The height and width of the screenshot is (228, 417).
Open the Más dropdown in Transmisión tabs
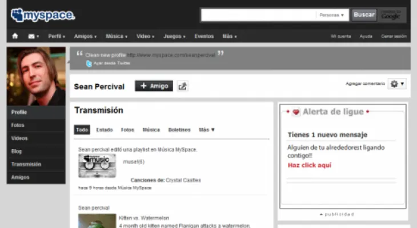coord(207,130)
